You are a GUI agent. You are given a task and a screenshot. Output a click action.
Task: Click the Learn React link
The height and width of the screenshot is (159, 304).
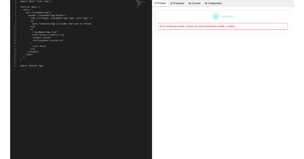click(227, 16)
